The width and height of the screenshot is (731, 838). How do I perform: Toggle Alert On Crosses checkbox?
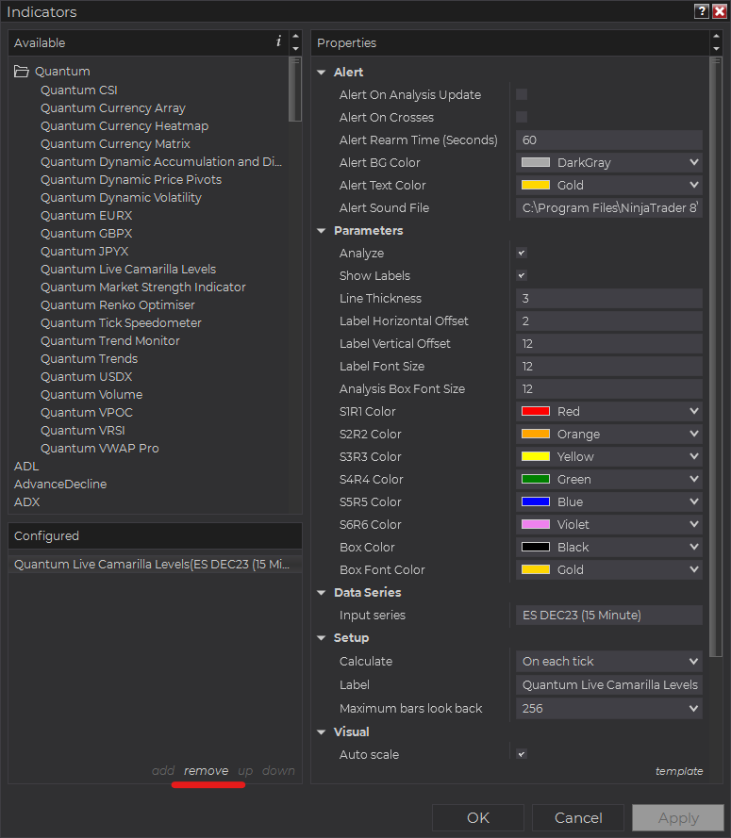[x=522, y=117]
